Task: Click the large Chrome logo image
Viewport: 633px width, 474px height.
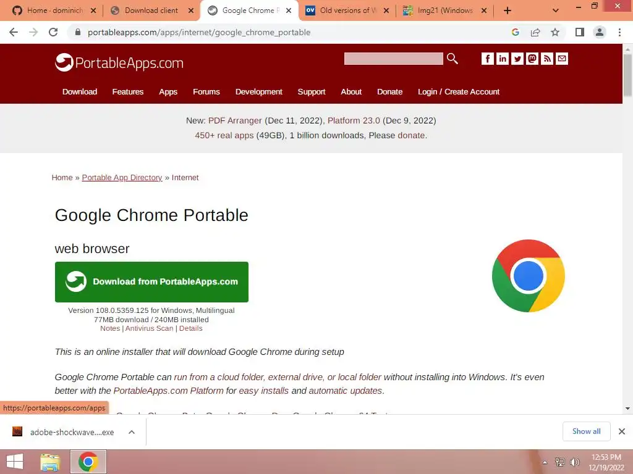Action: click(528, 276)
